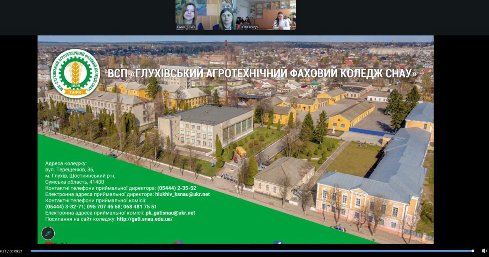Viewport: 489px width, 257px height.
Task: Click the label Контактні телефони приймальної комісії
Action: [96, 200]
